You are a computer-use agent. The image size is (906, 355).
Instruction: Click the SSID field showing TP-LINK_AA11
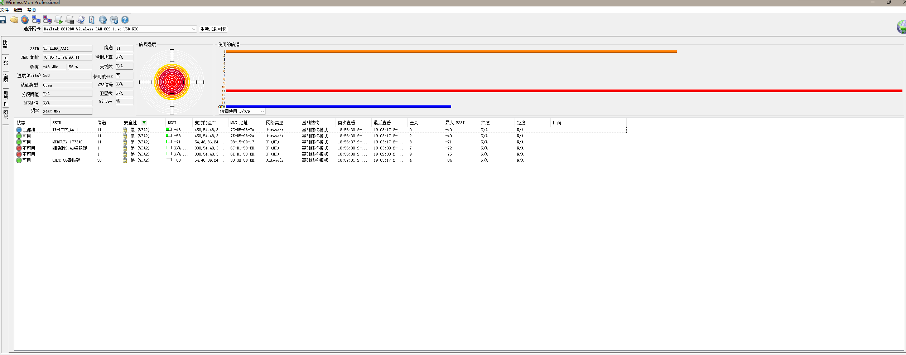click(67, 48)
